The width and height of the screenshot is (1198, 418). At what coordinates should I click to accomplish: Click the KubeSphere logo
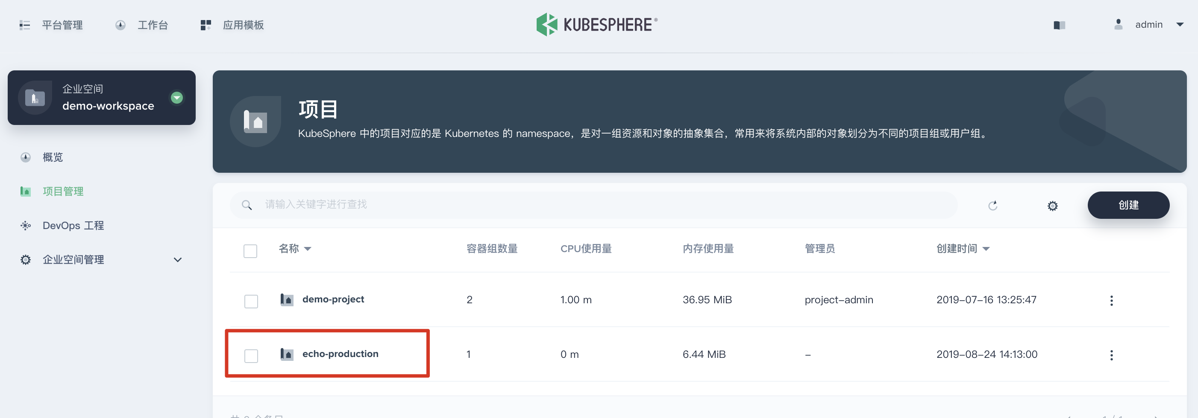(x=597, y=25)
